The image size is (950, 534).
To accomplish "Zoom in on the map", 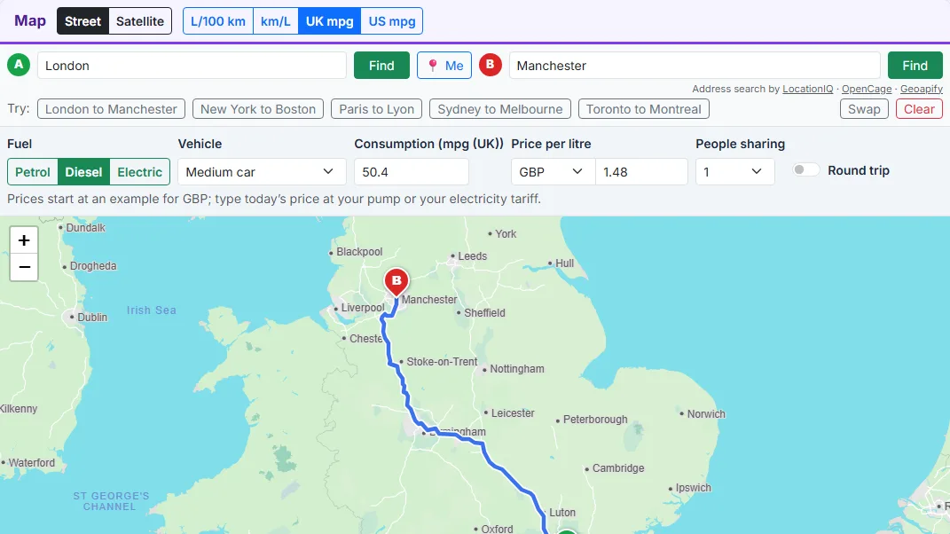I will (x=24, y=240).
